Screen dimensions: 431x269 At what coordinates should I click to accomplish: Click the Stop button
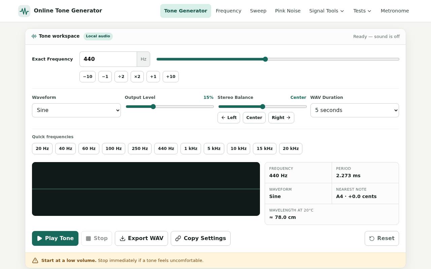point(97,238)
